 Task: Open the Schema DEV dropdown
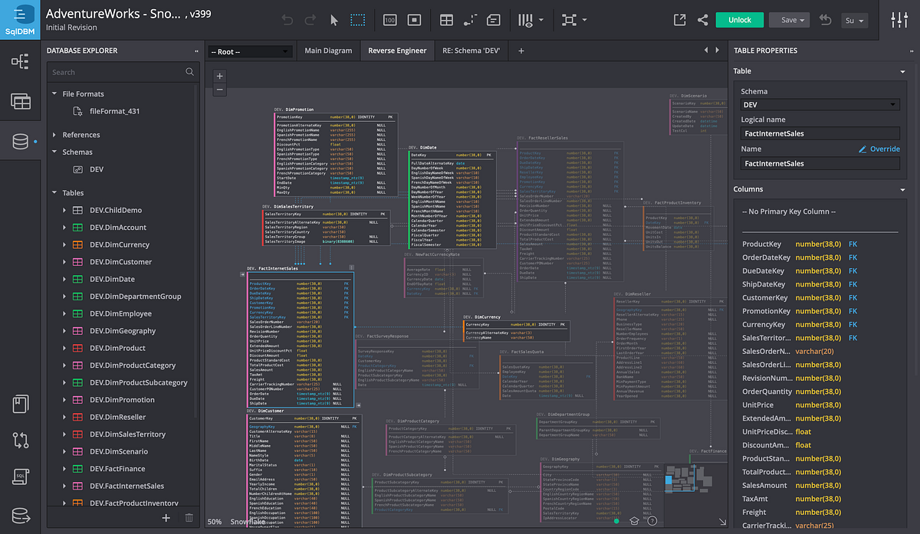pos(820,105)
